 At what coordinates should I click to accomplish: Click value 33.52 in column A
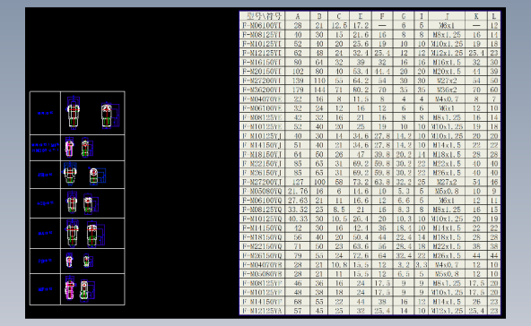pyautogui.click(x=297, y=210)
